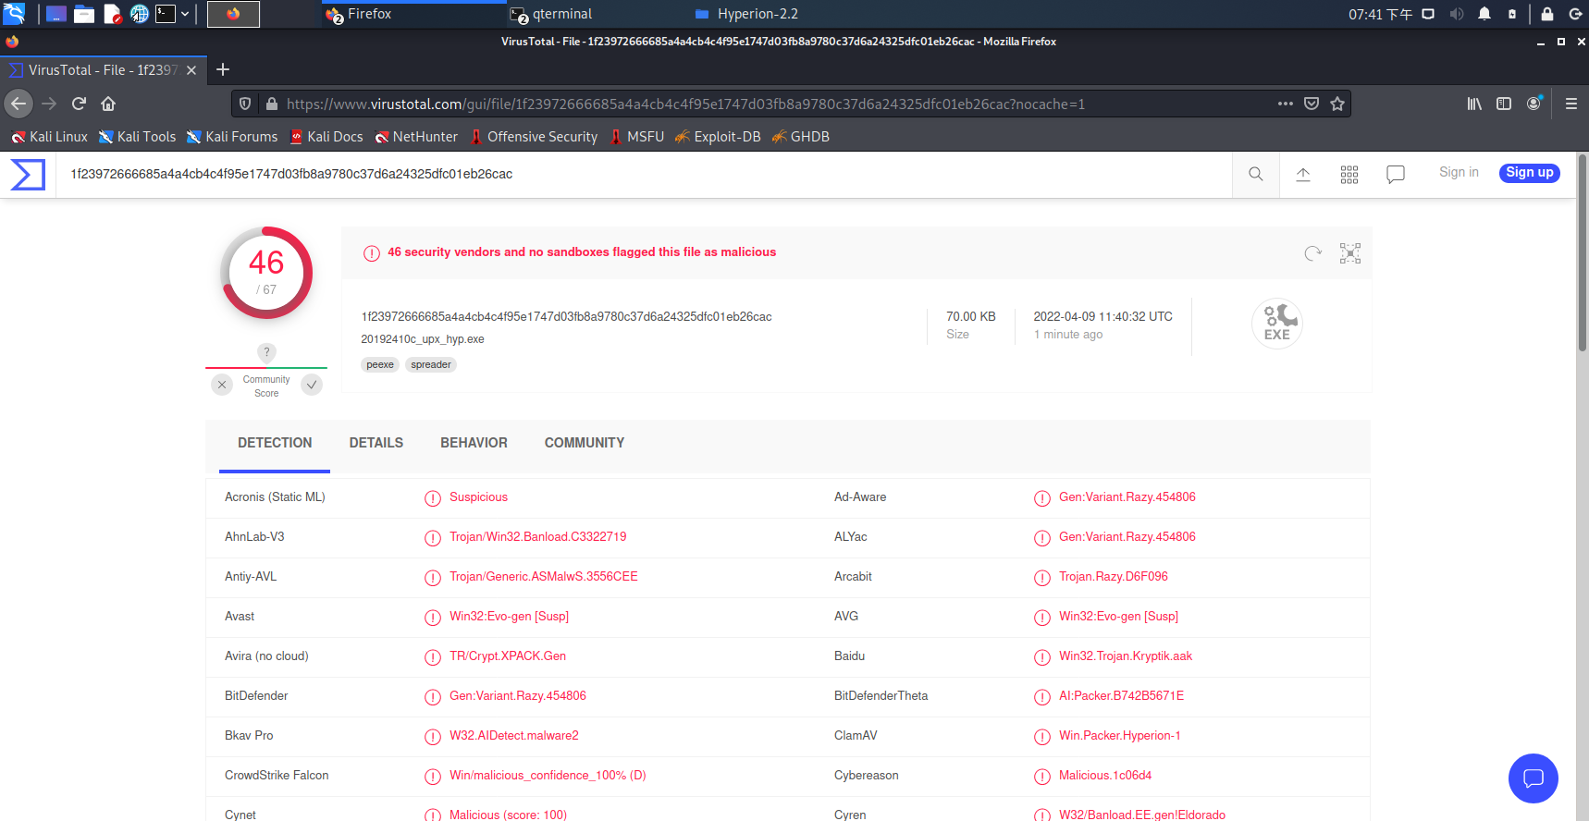The width and height of the screenshot is (1589, 821).
Task: Switch to the DETAILS tab
Action: click(x=376, y=443)
